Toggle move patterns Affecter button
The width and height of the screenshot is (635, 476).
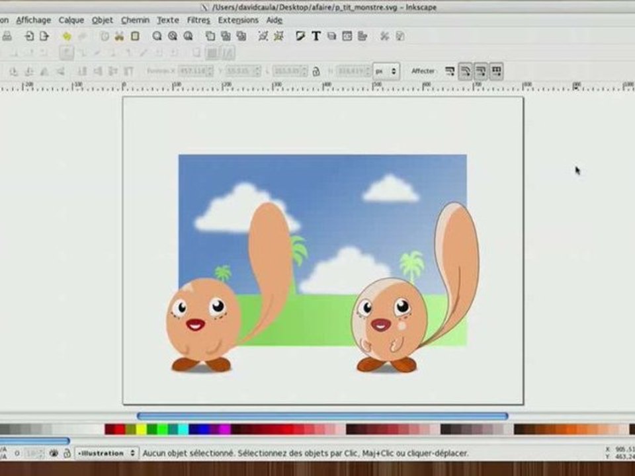coord(497,71)
